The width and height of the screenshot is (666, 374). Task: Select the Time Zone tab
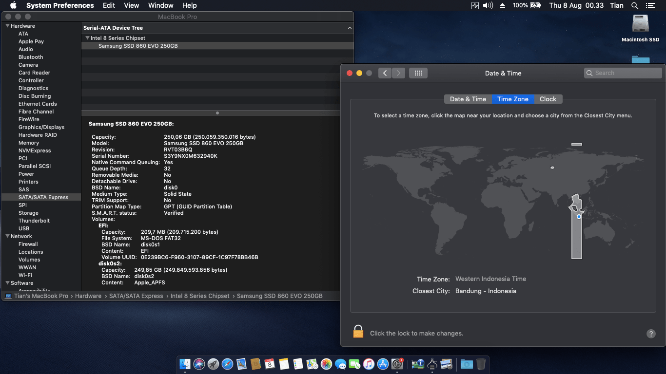[513, 99]
